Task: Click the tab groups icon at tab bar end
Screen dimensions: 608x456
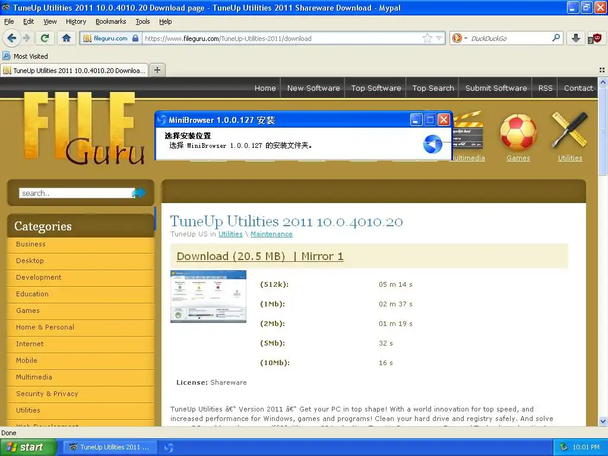Action: point(602,70)
